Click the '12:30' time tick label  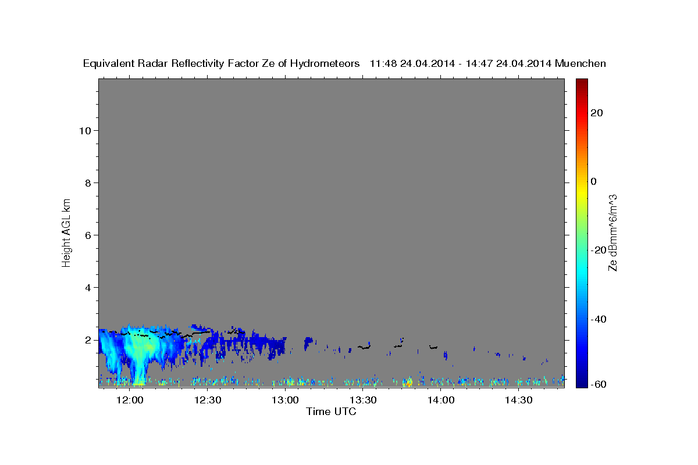coord(208,400)
